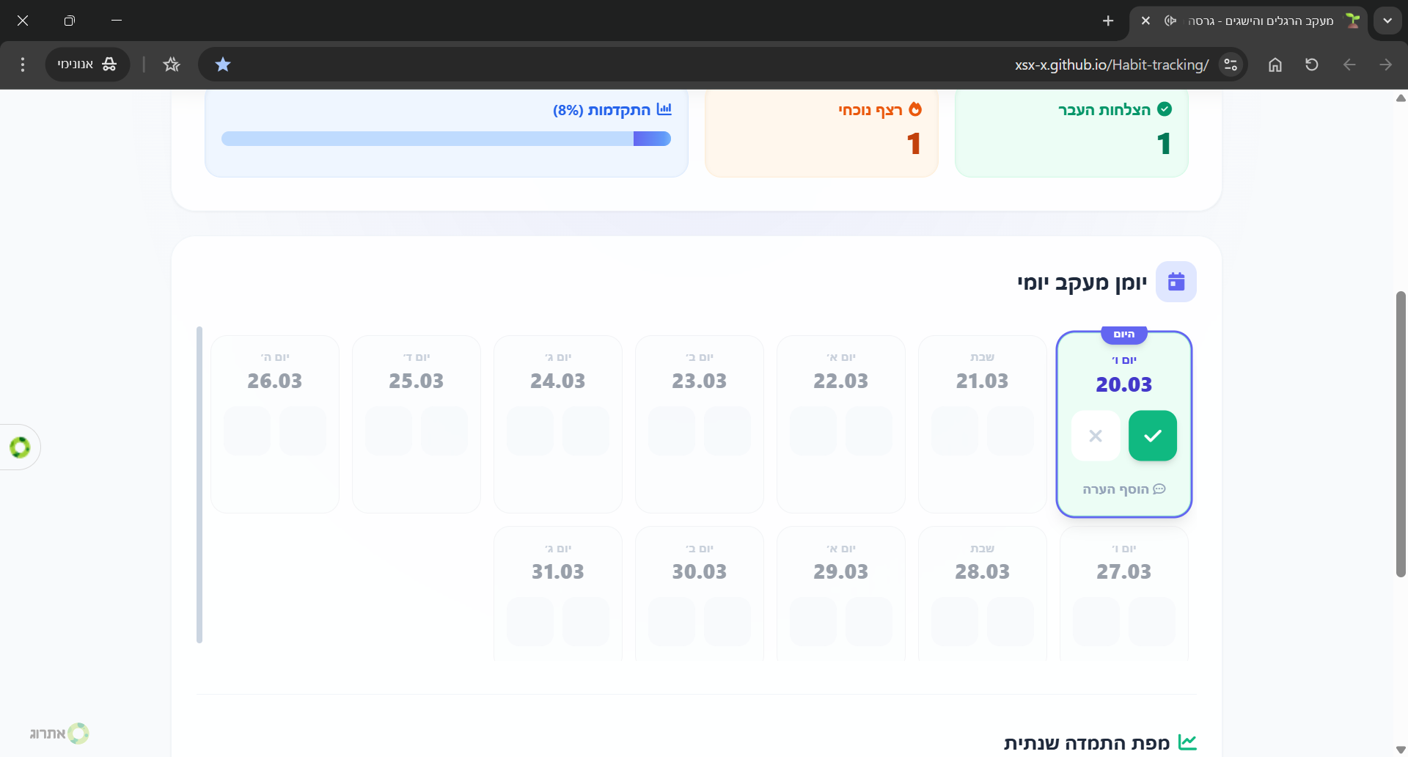Open the browser home page button
Screen dimensions: 1408x757
pos(1275,65)
